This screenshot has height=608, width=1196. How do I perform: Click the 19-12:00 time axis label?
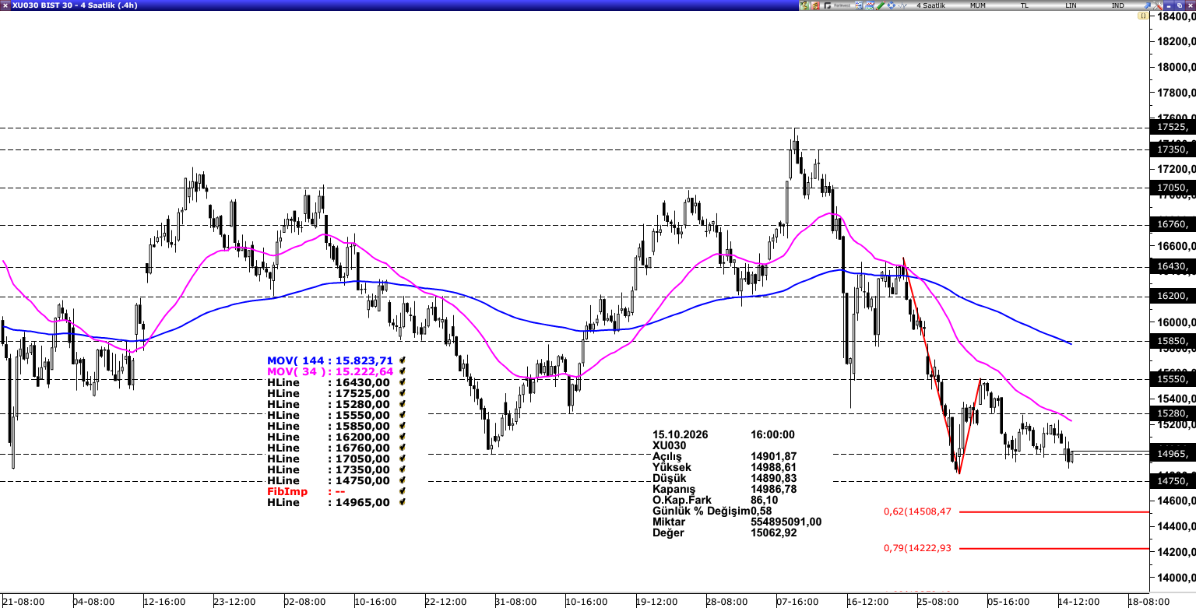tap(656, 602)
